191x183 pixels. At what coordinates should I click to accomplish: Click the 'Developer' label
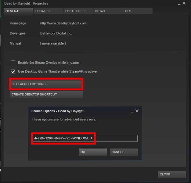pyautogui.click(x=17, y=33)
